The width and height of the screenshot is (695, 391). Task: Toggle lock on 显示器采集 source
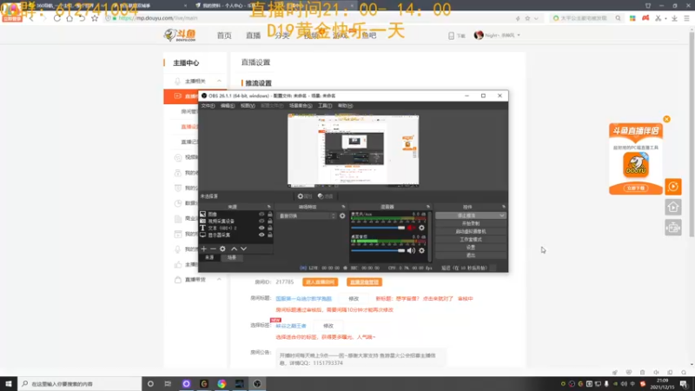pyautogui.click(x=269, y=235)
